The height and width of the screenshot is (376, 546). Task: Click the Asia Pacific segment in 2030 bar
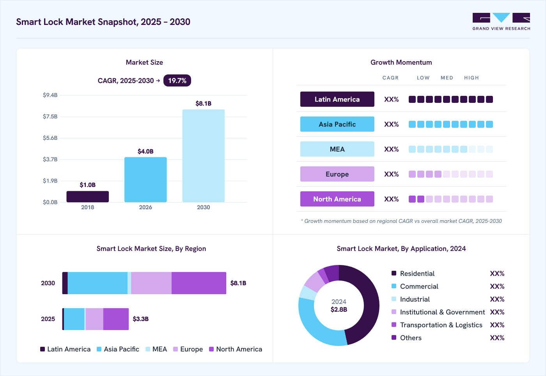[97, 283]
